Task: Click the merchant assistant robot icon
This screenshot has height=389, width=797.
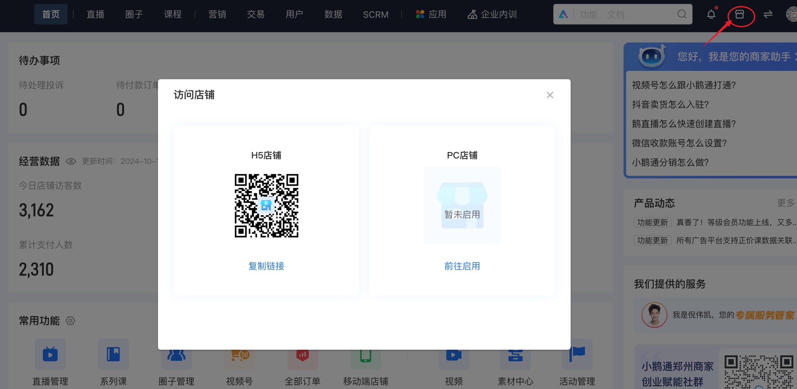Action: (x=652, y=56)
